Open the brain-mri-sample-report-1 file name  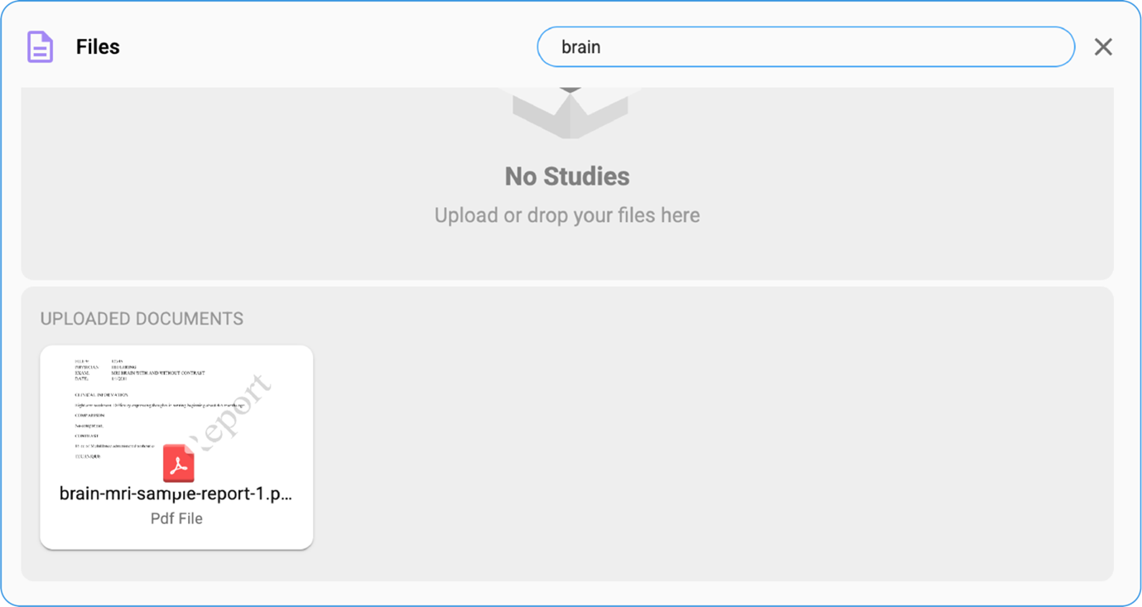(176, 494)
